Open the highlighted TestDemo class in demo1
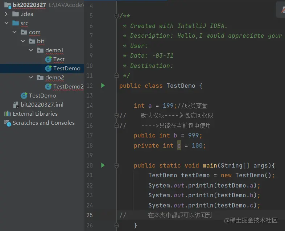The width and height of the screenshot is (285, 231). (x=67, y=69)
